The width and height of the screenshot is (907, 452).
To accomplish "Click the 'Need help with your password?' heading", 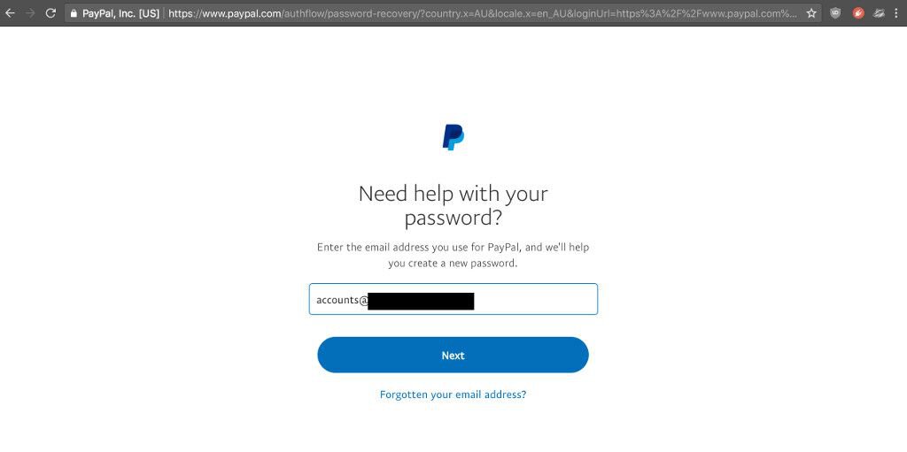I will tap(453, 206).
